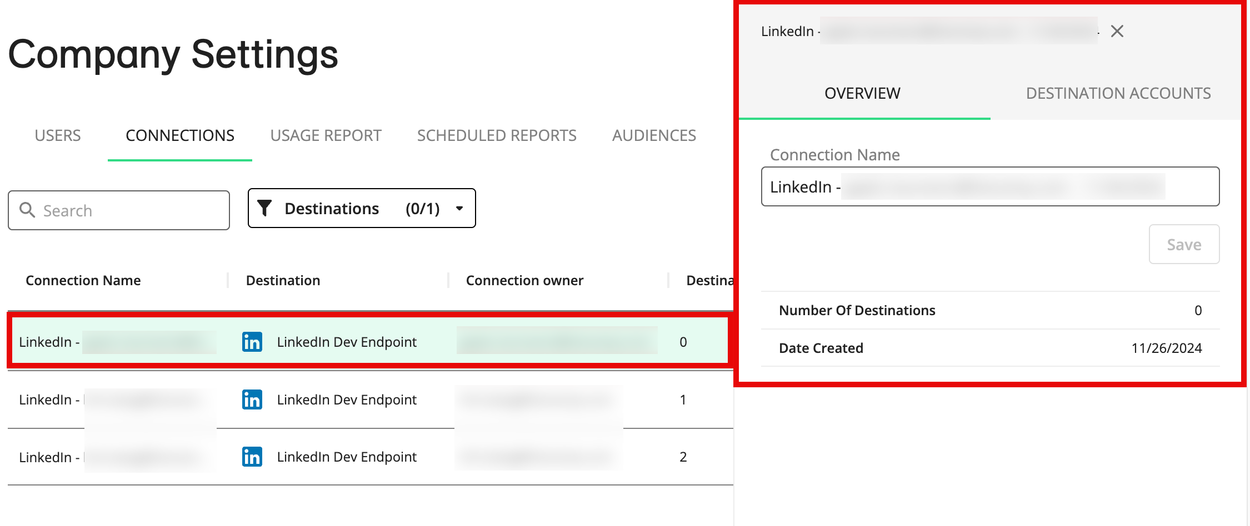Screen dimensions: 1250x526
Task: Expand the Destinations dropdown caret arrow
Action: tap(459, 209)
